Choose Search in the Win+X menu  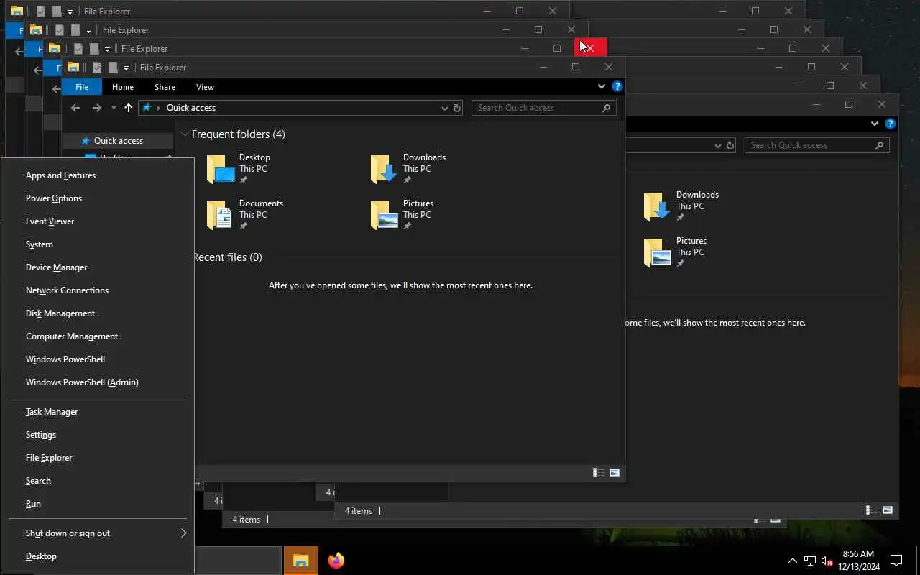tap(98, 481)
